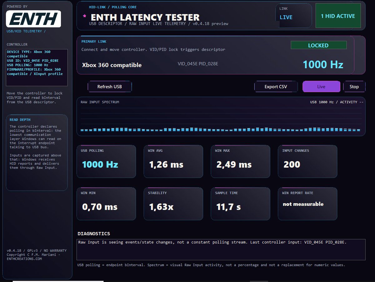
Task: Click the PRIMARY LINK label
Action: [94, 42]
